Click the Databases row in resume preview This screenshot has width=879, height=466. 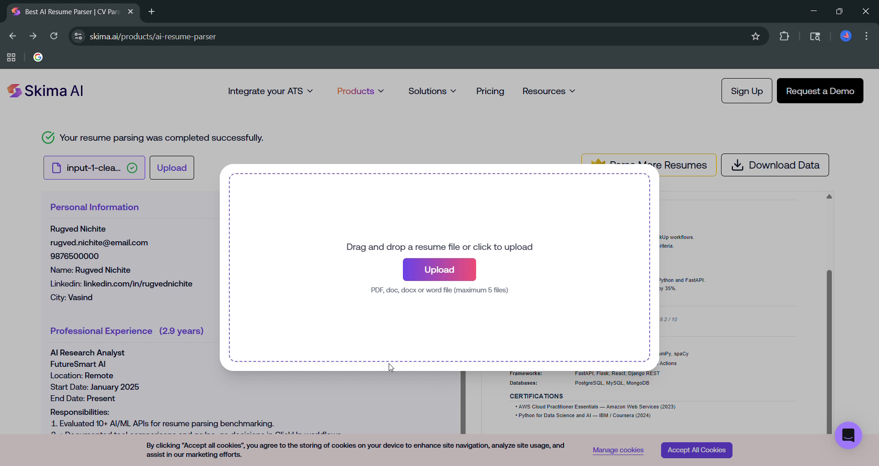pos(579,383)
